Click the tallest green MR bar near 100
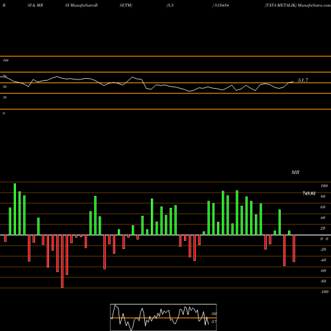Image resolution: width=331 pixels, height=331 pixels. coord(15,209)
